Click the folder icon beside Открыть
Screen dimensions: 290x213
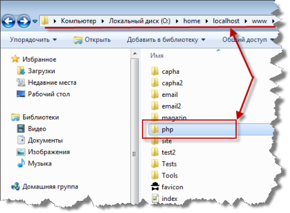tap(78, 40)
